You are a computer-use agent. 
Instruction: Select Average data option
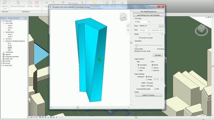point(138,68)
